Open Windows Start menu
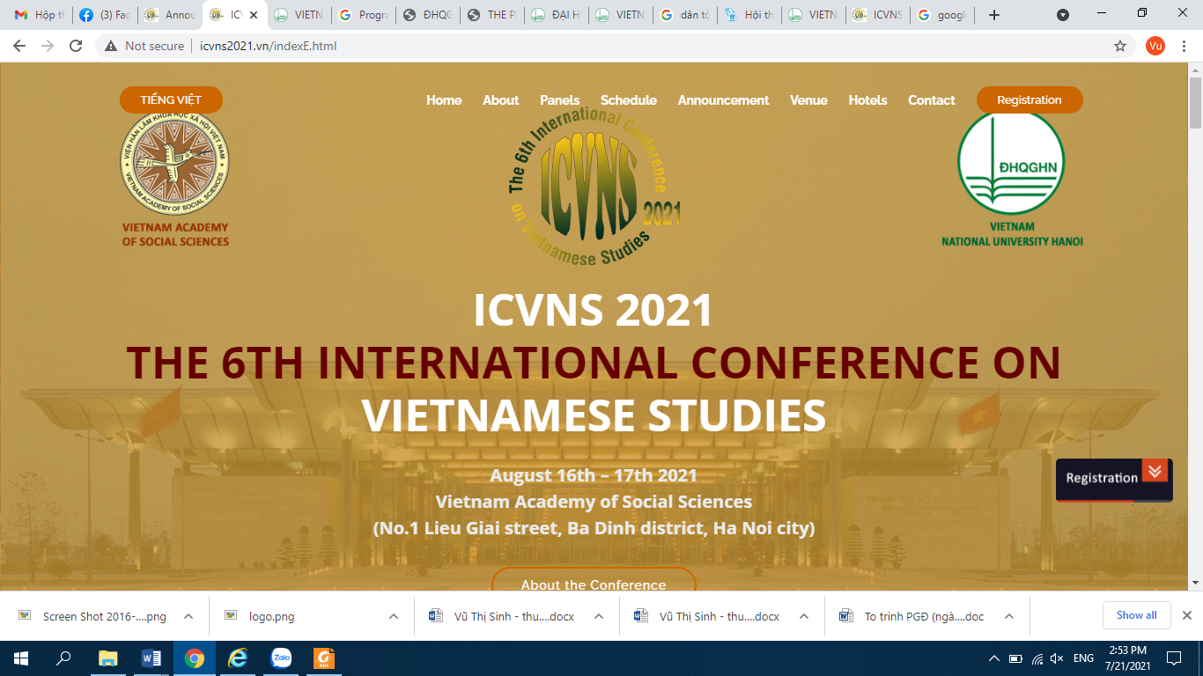The height and width of the screenshot is (676, 1203). (x=21, y=658)
